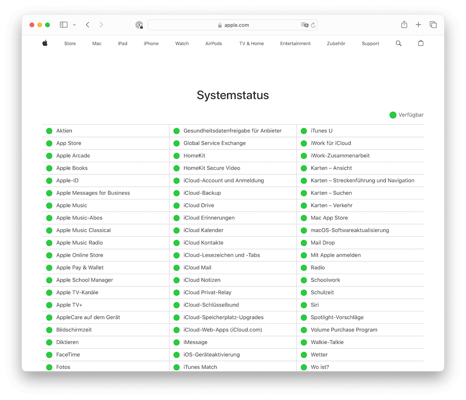Viewport: 466px width, 400px height.
Task: Open the privacy report shield icon
Action: tap(139, 25)
